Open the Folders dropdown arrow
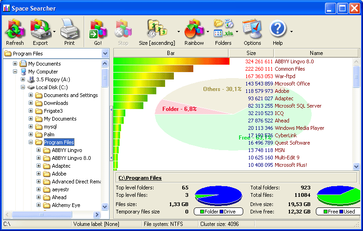The width and height of the screenshot is (363, 231). coord(237,31)
